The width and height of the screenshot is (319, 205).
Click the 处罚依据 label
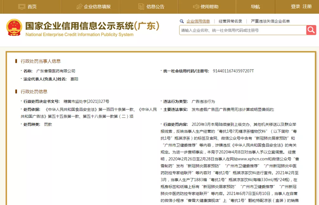32,110
